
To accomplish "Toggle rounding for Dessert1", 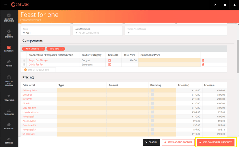I will [152, 95].
